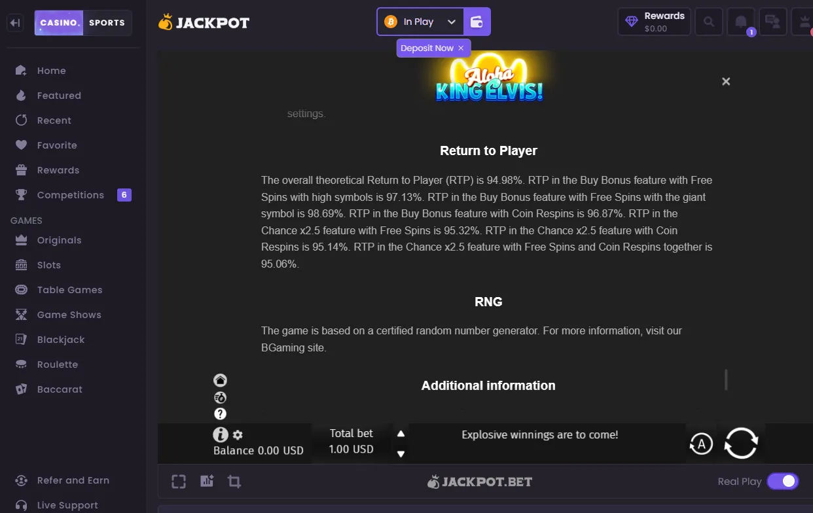This screenshot has height=513, width=813.
Task: Click the game info scrollbar
Action: 726,380
